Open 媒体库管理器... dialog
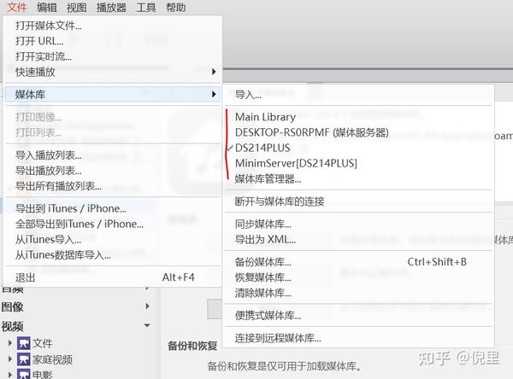Image resolution: width=513 pixels, height=379 pixels. tap(268, 178)
